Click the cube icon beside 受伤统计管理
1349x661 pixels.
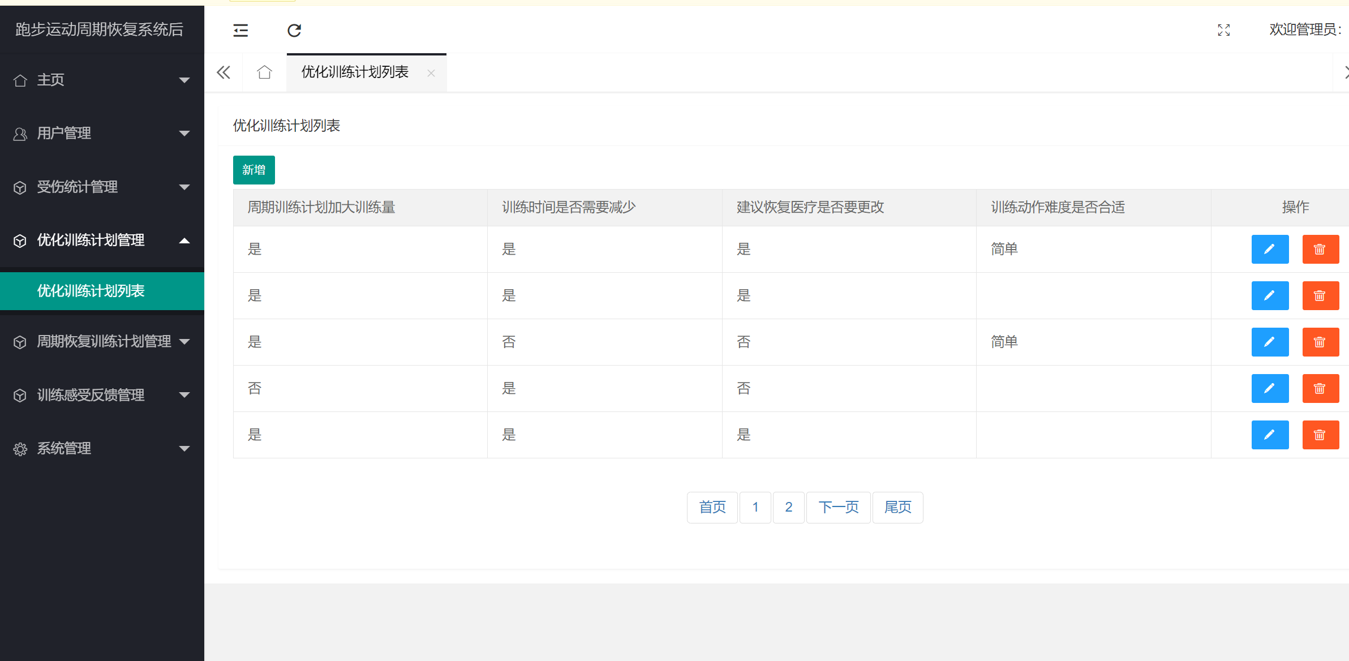point(20,187)
